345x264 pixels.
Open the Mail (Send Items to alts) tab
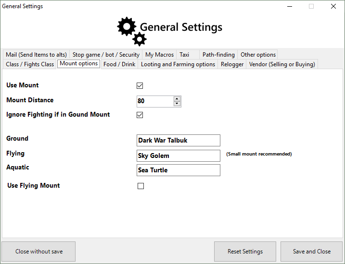click(36, 55)
